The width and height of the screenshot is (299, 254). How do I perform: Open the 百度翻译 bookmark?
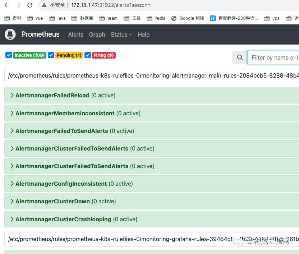click(234, 18)
